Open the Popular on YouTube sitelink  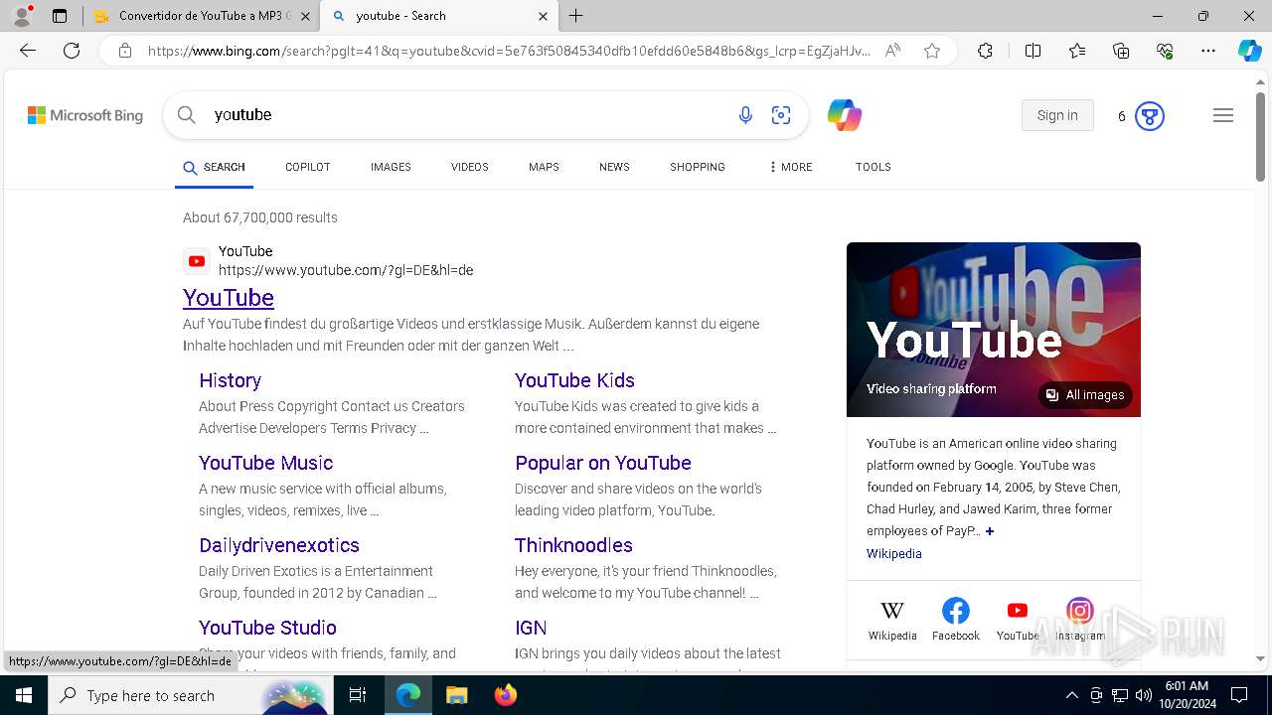(603, 463)
